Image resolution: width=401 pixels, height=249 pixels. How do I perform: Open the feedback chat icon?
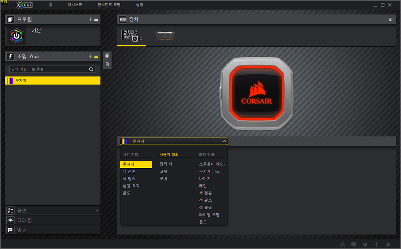tap(354, 244)
